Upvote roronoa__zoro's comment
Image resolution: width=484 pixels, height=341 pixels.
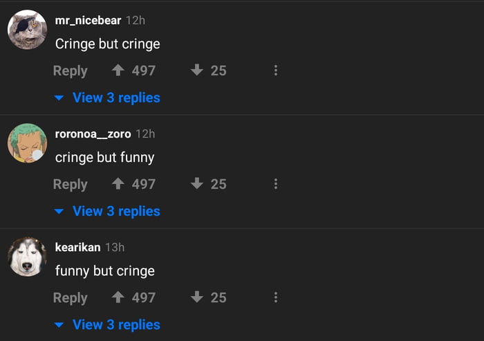tap(118, 184)
